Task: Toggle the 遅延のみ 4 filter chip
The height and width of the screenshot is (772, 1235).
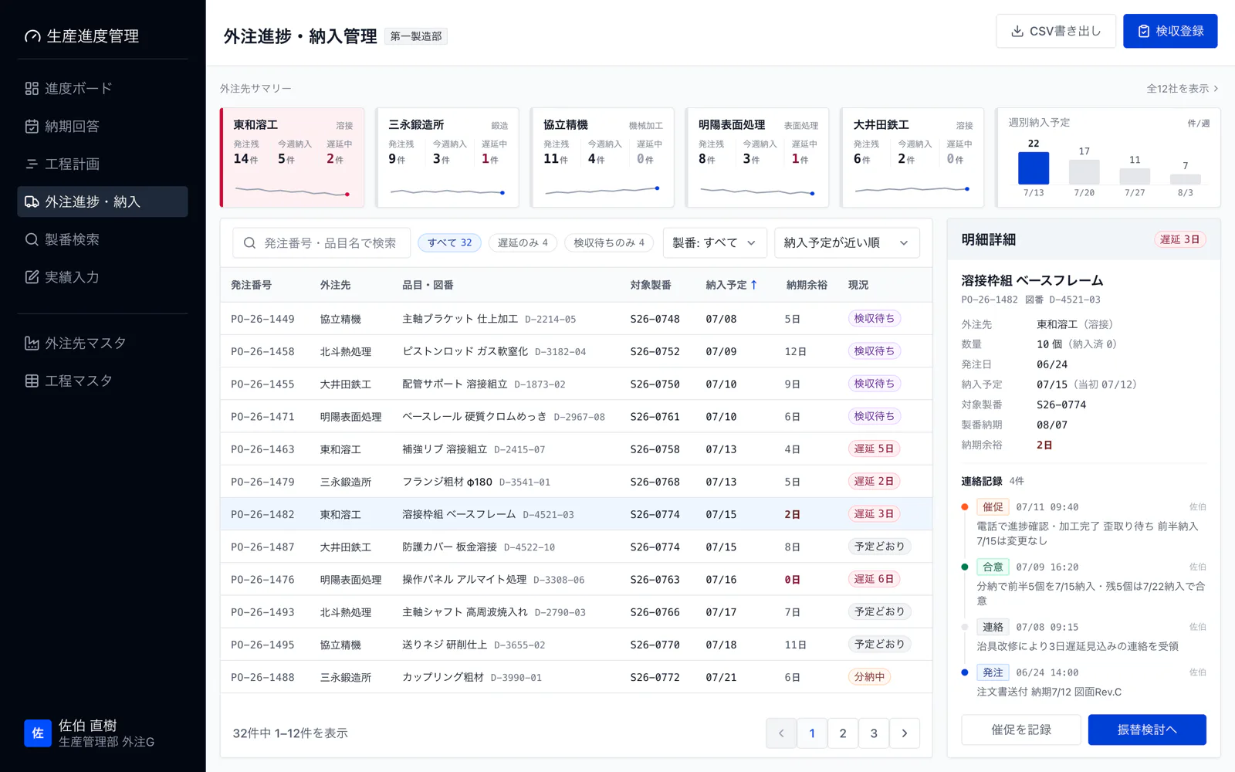Action: point(523,242)
